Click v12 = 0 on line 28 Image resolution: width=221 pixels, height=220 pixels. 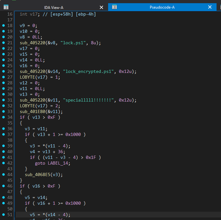click(30, 83)
